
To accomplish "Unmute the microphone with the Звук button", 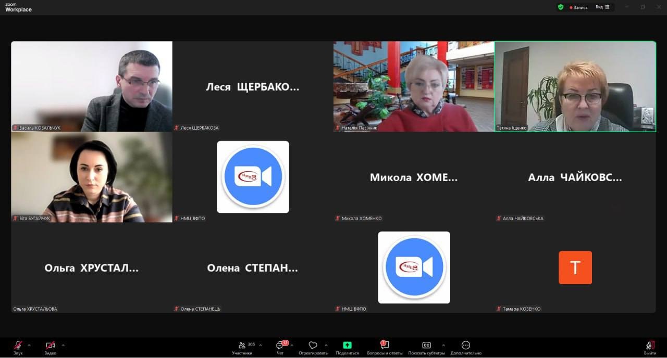I will (x=18, y=348).
